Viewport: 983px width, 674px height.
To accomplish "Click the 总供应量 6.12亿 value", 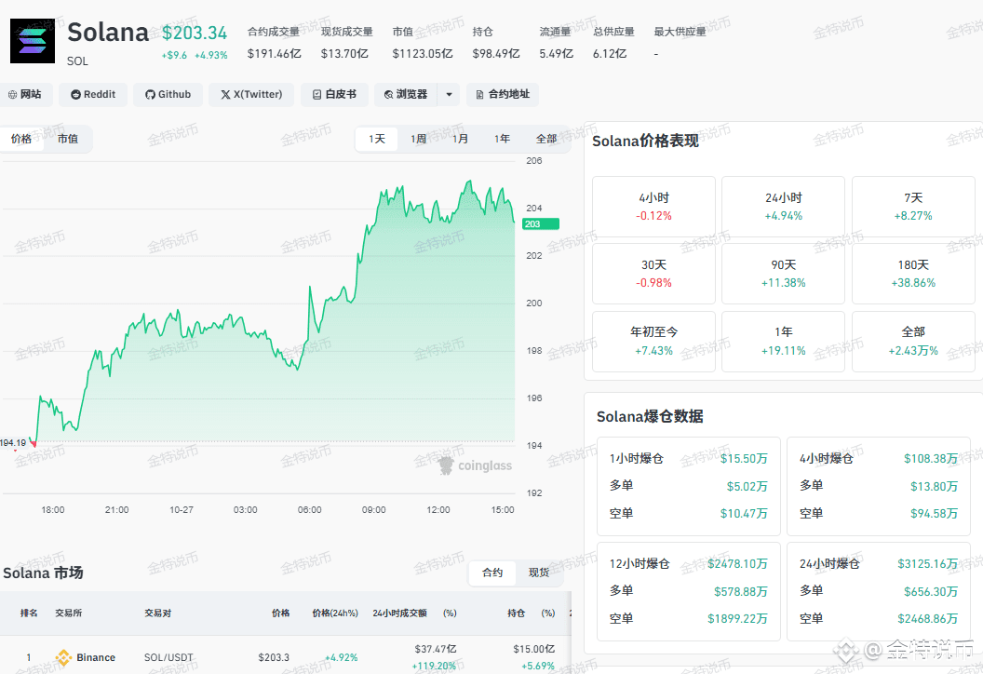I will tap(610, 54).
